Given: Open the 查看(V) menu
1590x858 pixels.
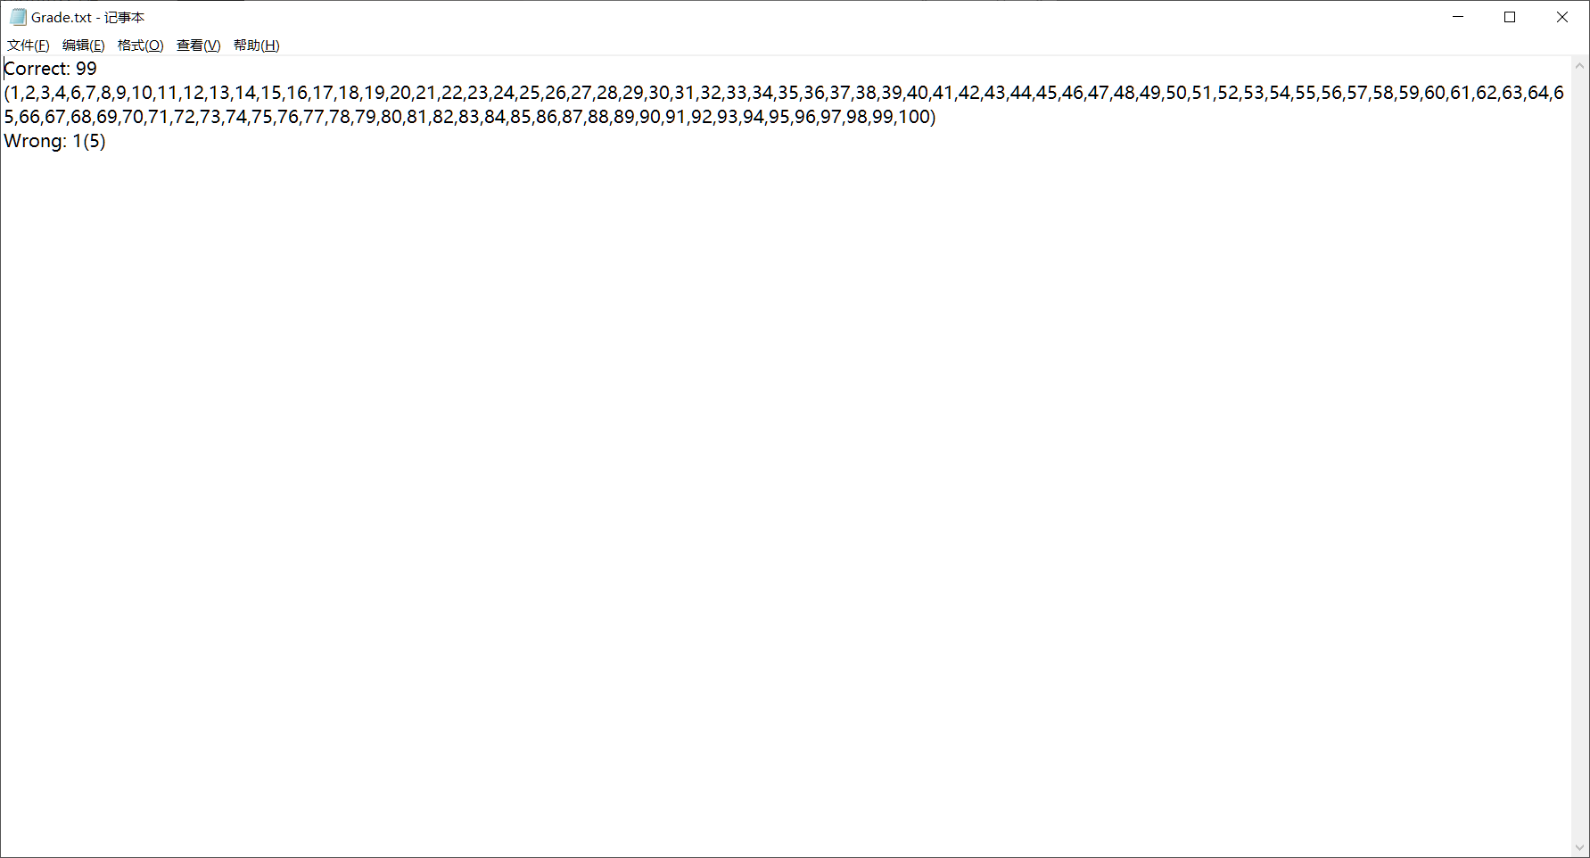Looking at the screenshot, I should 199,45.
